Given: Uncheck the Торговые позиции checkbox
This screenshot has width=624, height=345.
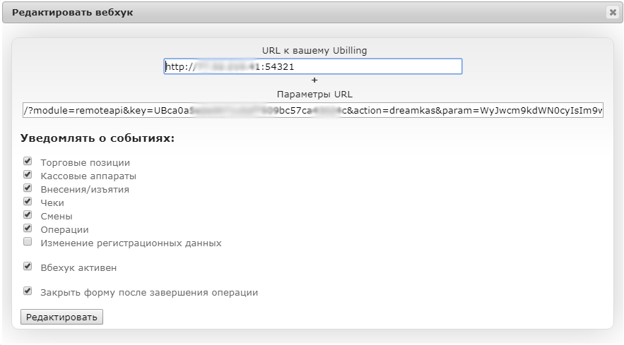Looking at the screenshot, I should [28, 162].
